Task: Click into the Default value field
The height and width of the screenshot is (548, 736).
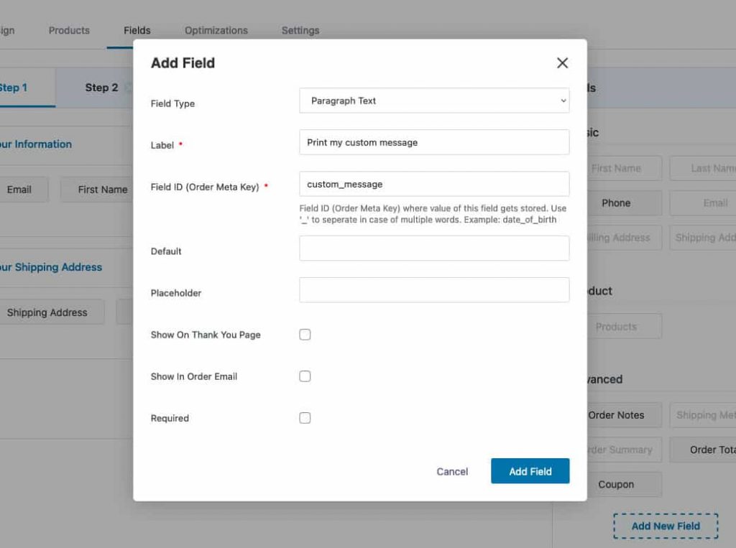Action: tap(434, 249)
